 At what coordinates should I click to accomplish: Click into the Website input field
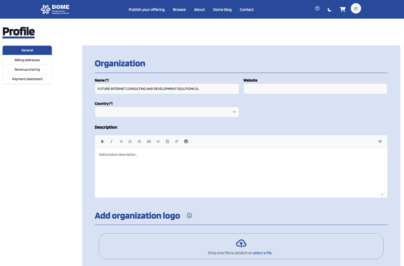click(x=315, y=89)
